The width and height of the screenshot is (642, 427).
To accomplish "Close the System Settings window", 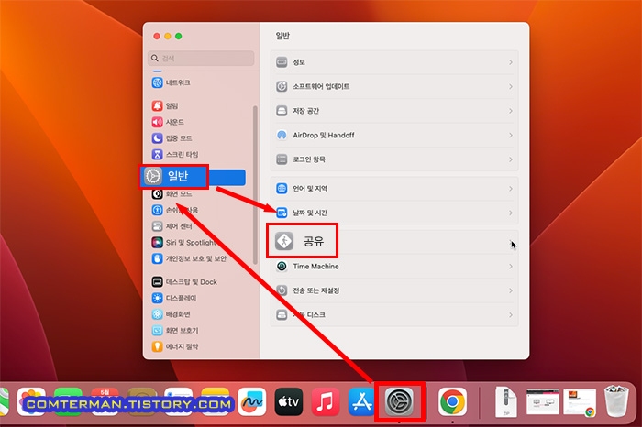I will pyautogui.click(x=157, y=36).
